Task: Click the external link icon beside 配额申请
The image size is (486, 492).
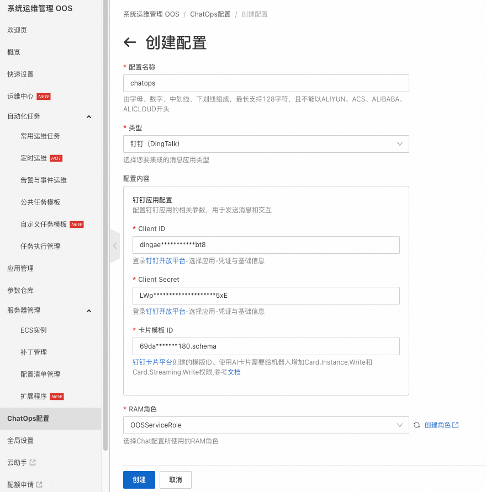Action: point(39,484)
